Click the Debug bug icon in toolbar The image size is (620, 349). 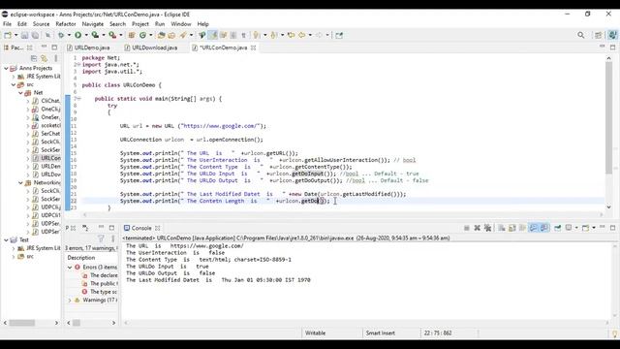pyautogui.click(x=61, y=35)
